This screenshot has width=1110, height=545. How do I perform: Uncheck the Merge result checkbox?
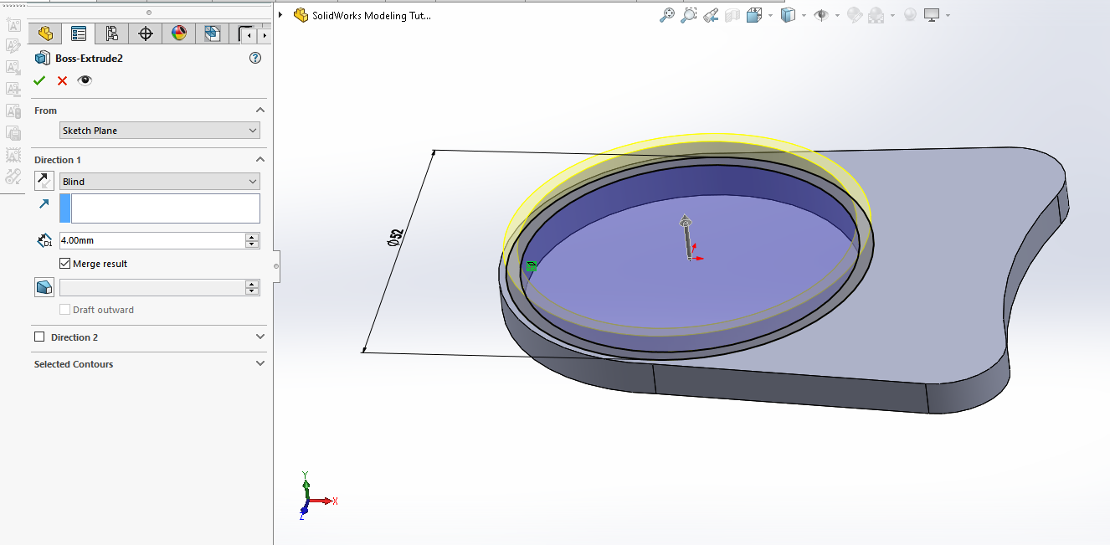(x=65, y=264)
